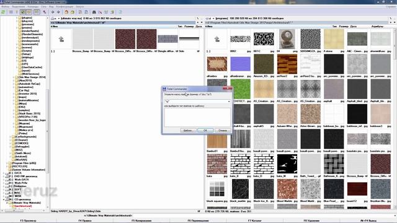
Task: Click the Шаблон button in the dialog
Action: click(x=188, y=131)
